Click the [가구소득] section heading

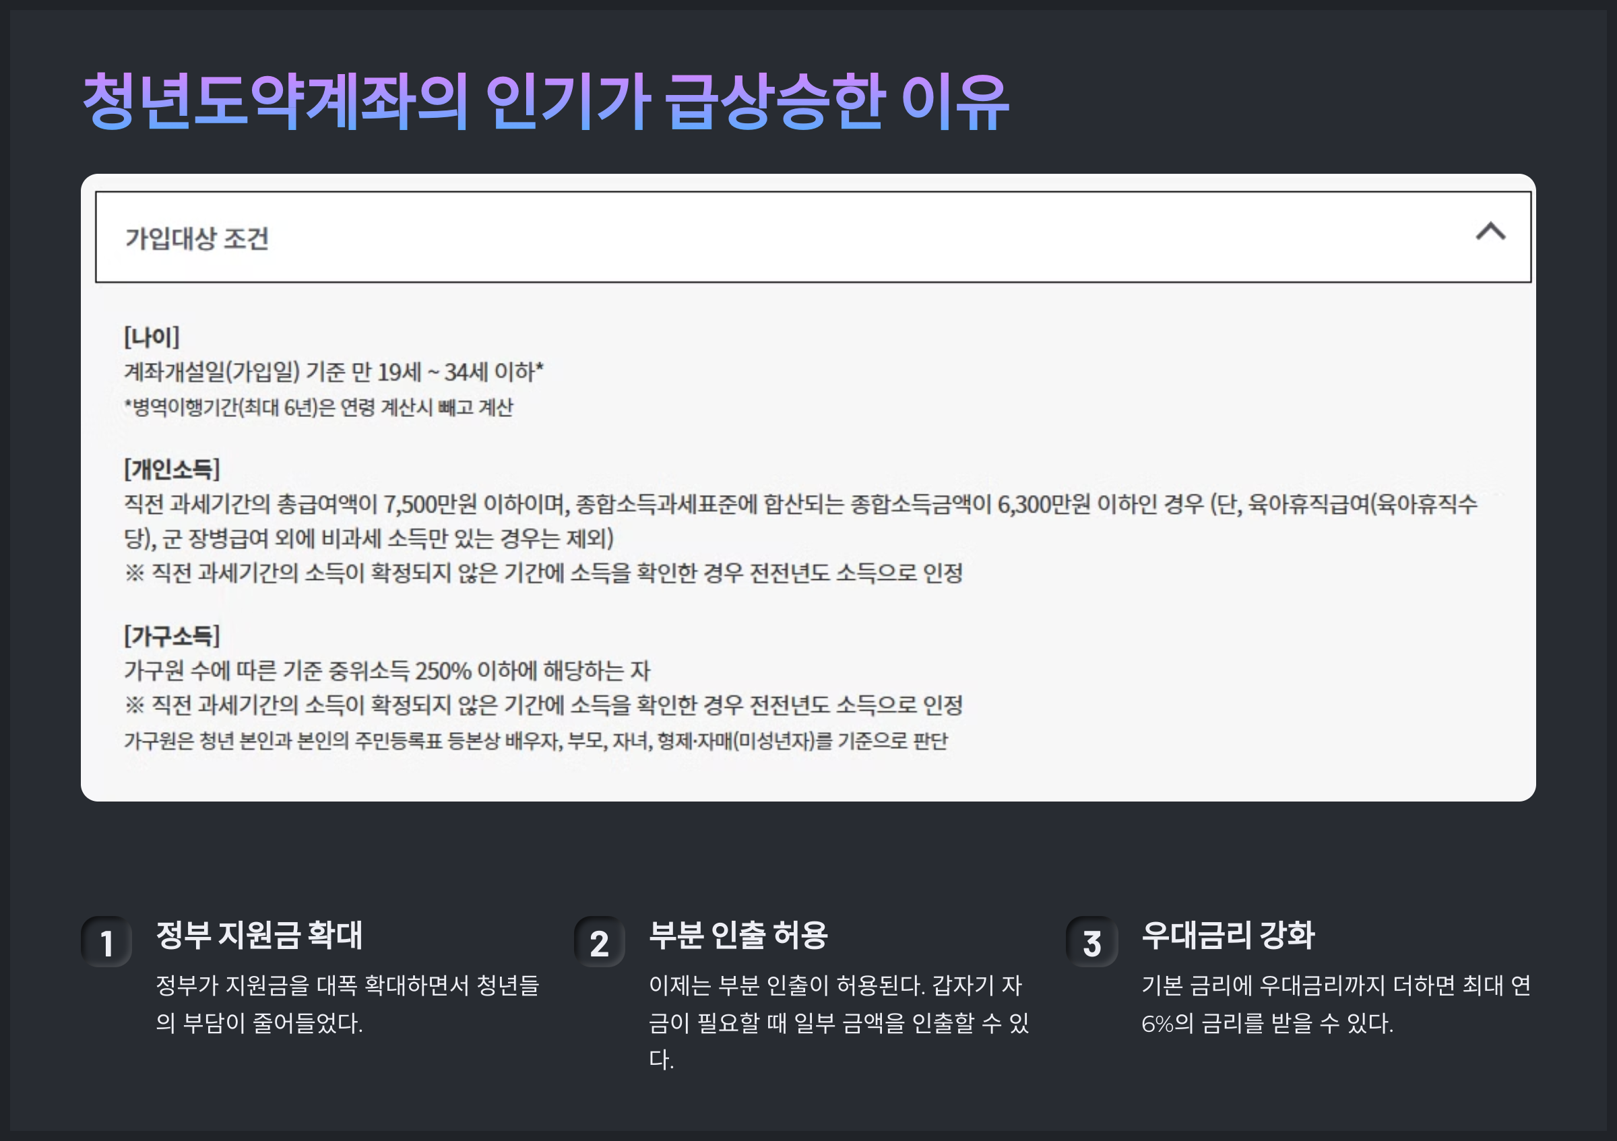172,636
